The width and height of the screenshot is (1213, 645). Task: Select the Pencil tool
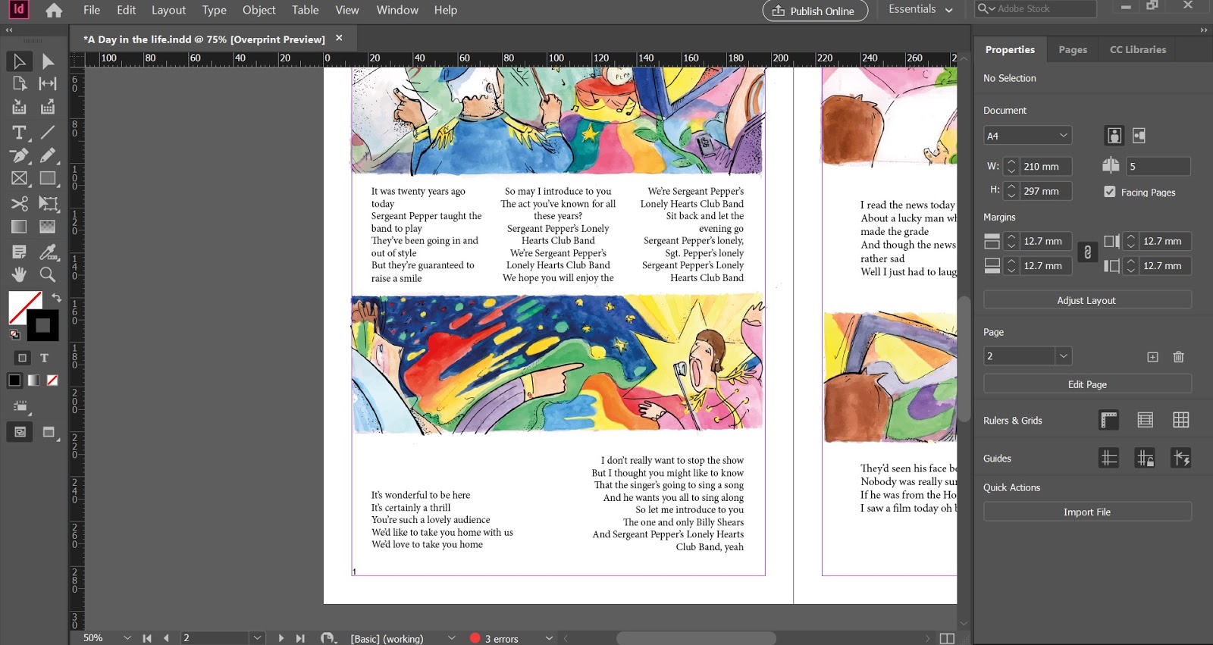(48, 155)
